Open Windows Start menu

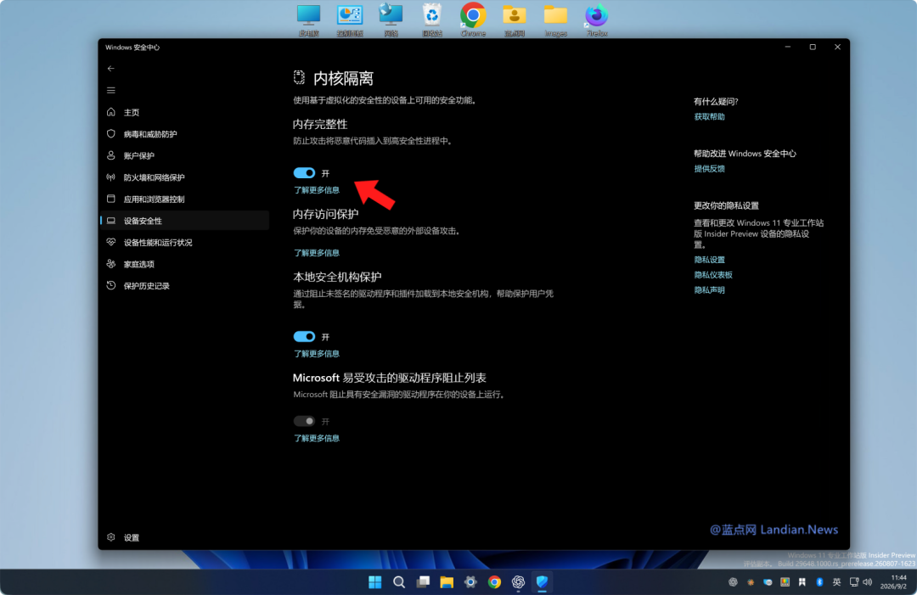coord(375,582)
